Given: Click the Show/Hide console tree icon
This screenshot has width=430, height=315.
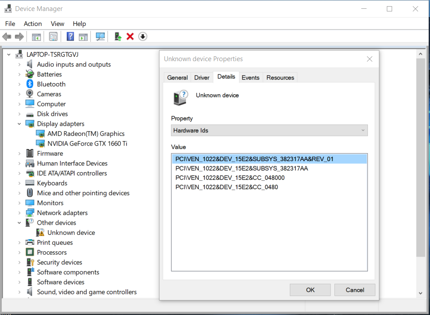Looking at the screenshot, I should tap(36, 37).
